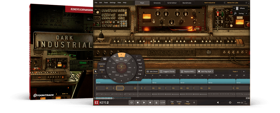The width and height of the screenshot is (280, 113).
Task: Enable the 1234 count-in button
Action: (162, 102)
